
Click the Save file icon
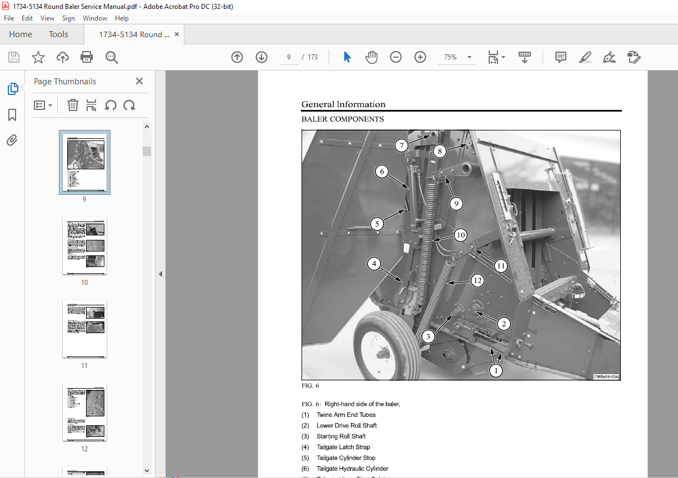pyautogui.click(x=14, y=57)
